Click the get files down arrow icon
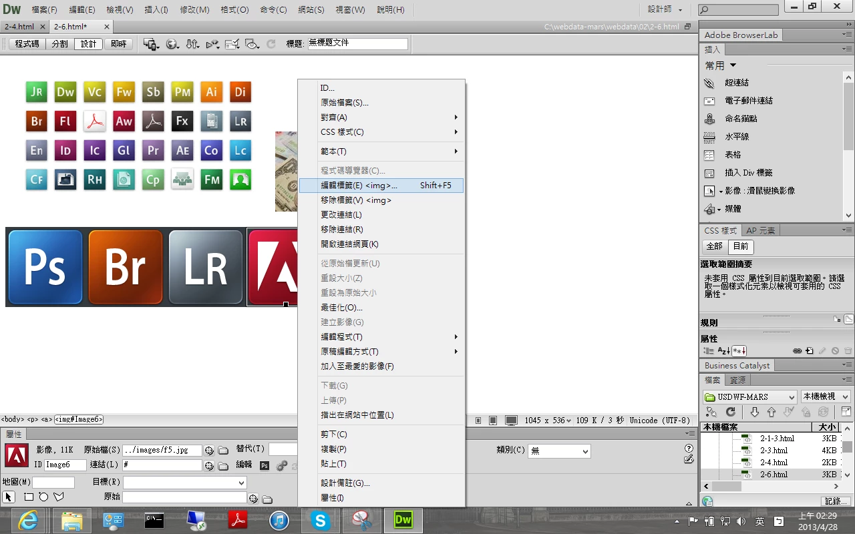855x534 pixels. [x=754, y=412]
